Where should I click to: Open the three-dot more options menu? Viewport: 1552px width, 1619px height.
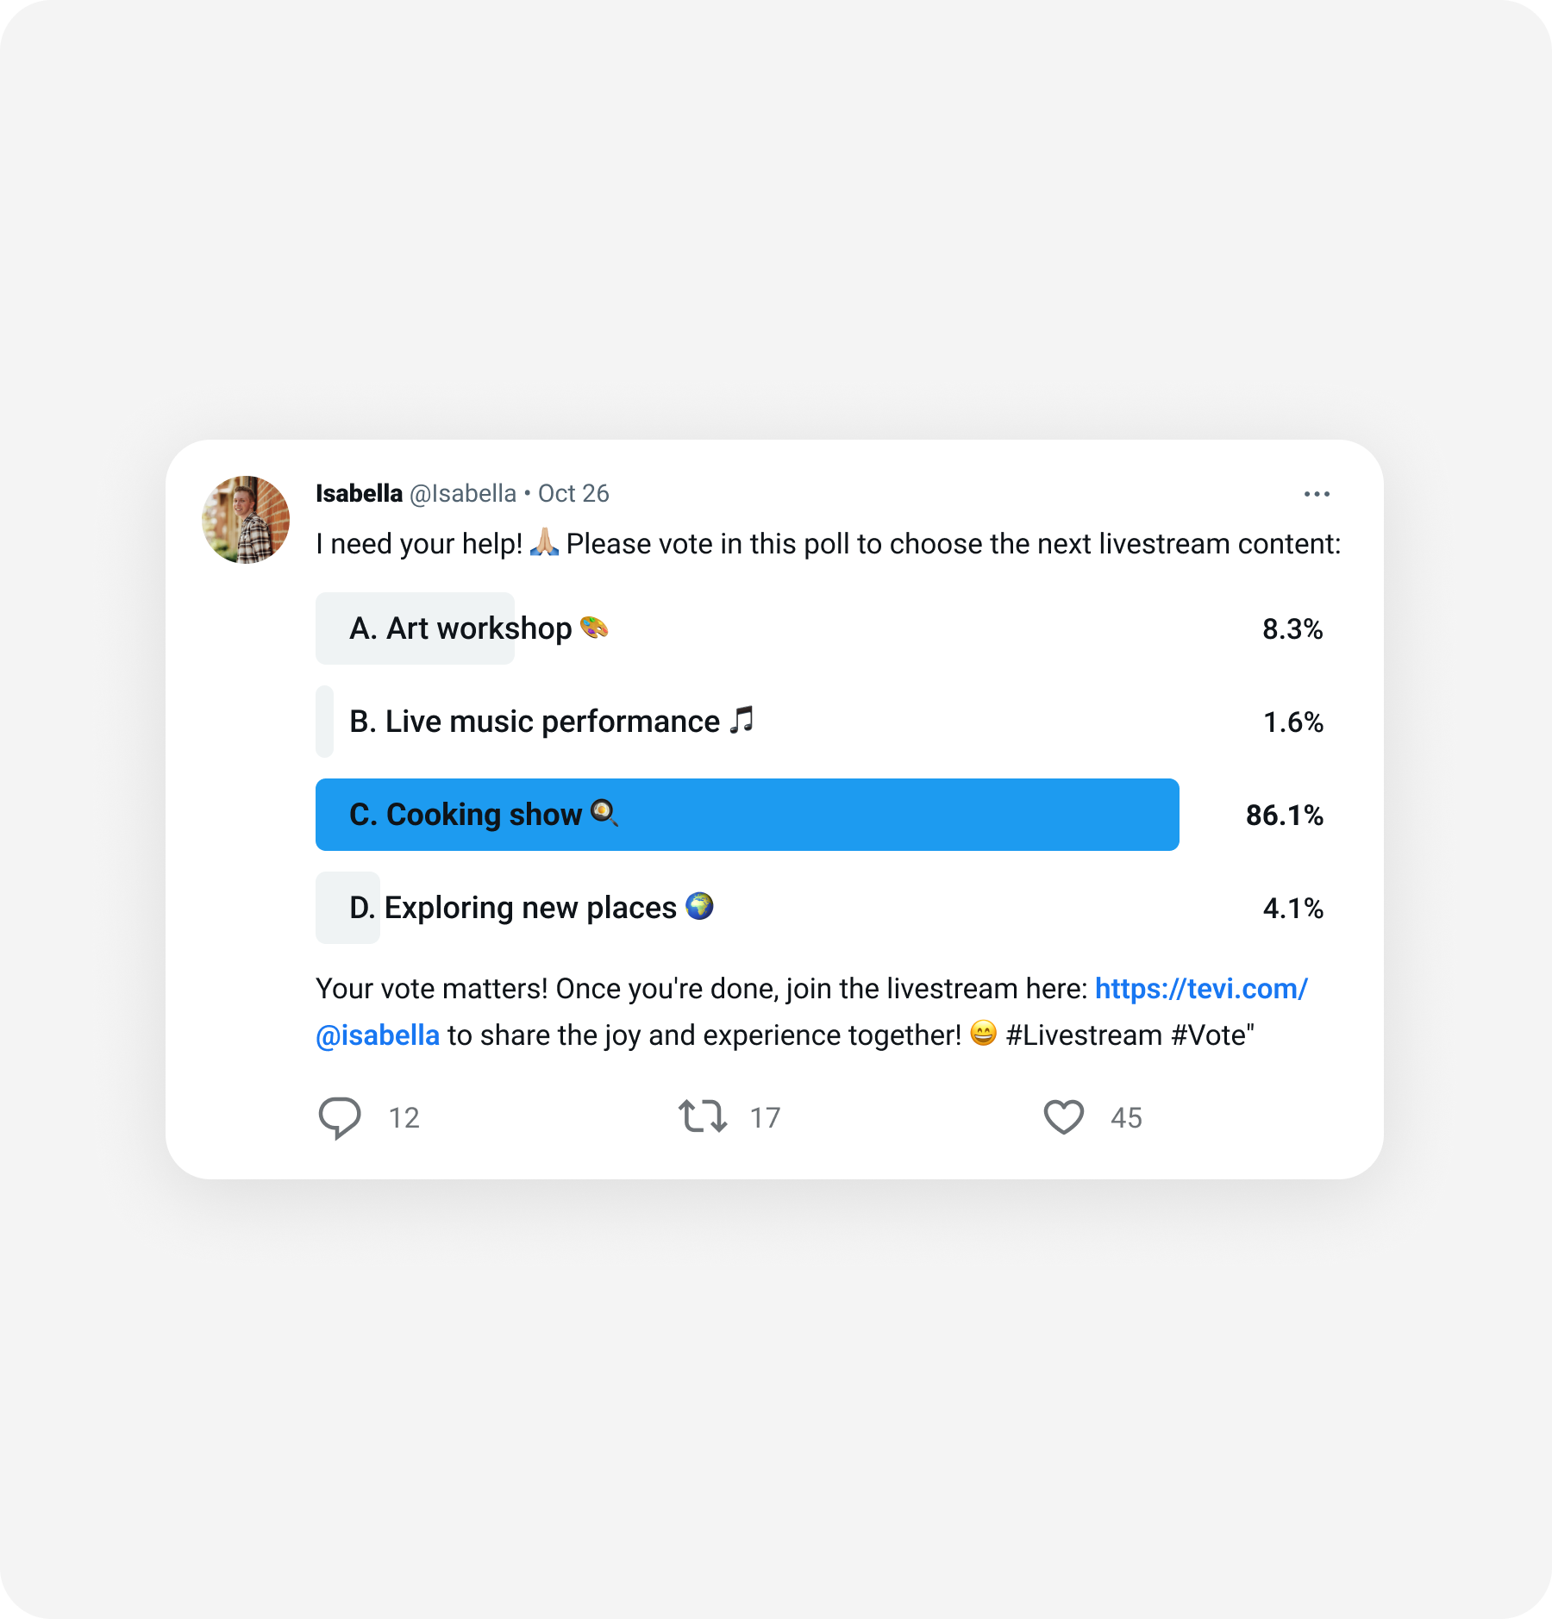point(1317,494)
